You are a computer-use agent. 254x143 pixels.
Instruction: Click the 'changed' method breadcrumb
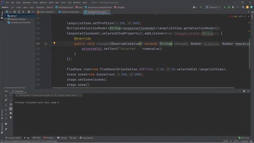pos(119,7)
